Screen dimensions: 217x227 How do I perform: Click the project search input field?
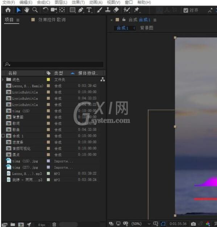(53, 64)
